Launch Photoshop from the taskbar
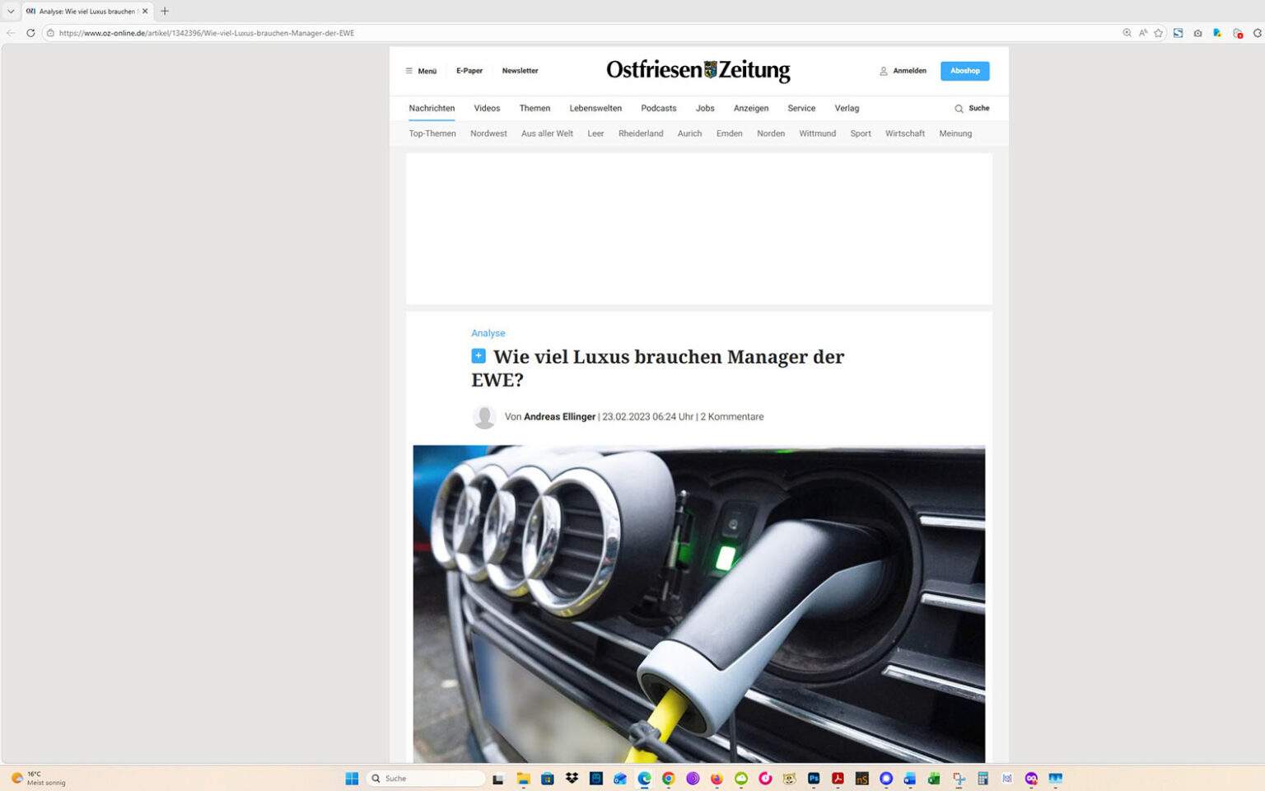 813,778
